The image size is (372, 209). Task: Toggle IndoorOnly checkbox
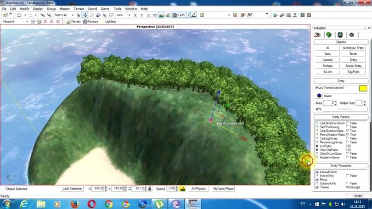348,175
